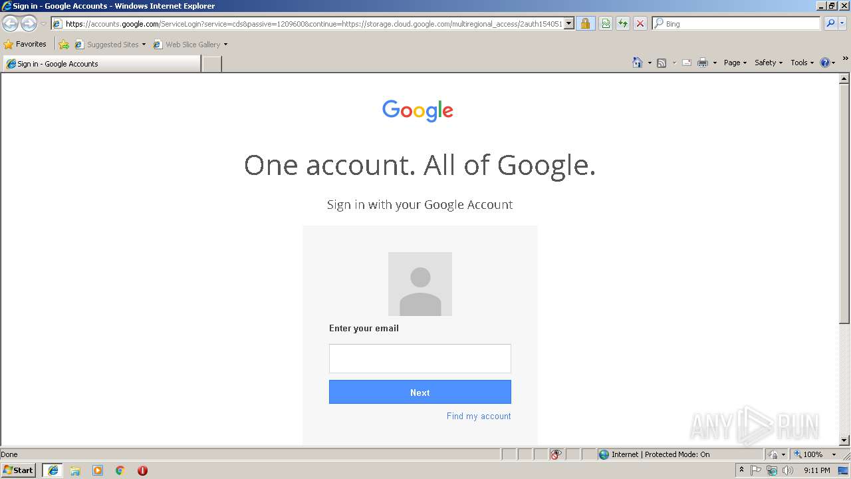Open the search provider dropdown arrow
The image size is (851, 479).
coord(842,24)
